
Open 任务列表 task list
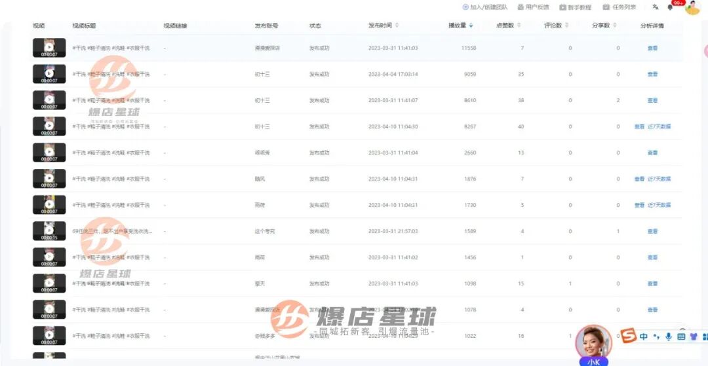pos(619,7)
